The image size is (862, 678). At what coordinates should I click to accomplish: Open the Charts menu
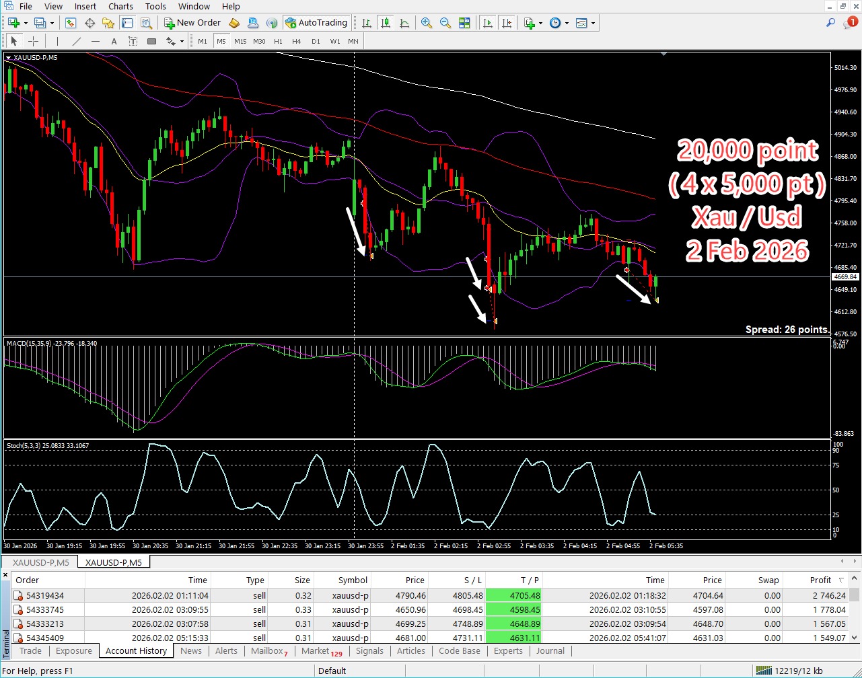[120, 6]
